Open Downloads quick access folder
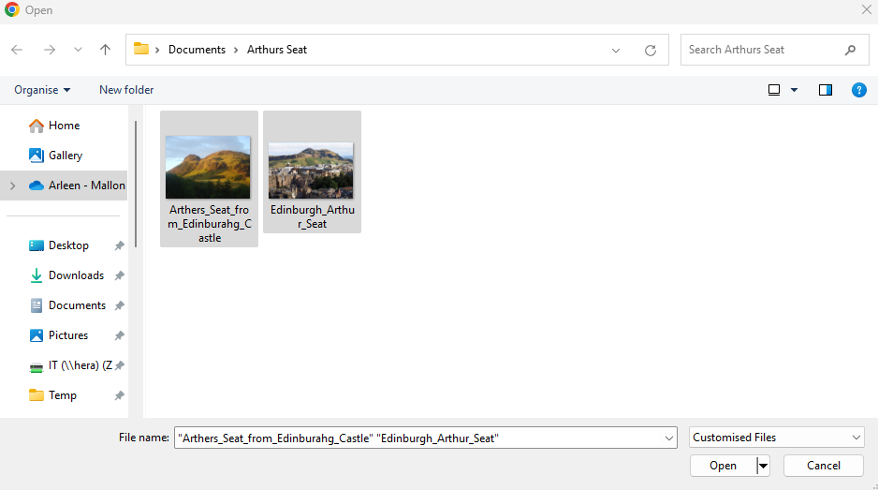The image size is (878, 490). click(76, 275)
